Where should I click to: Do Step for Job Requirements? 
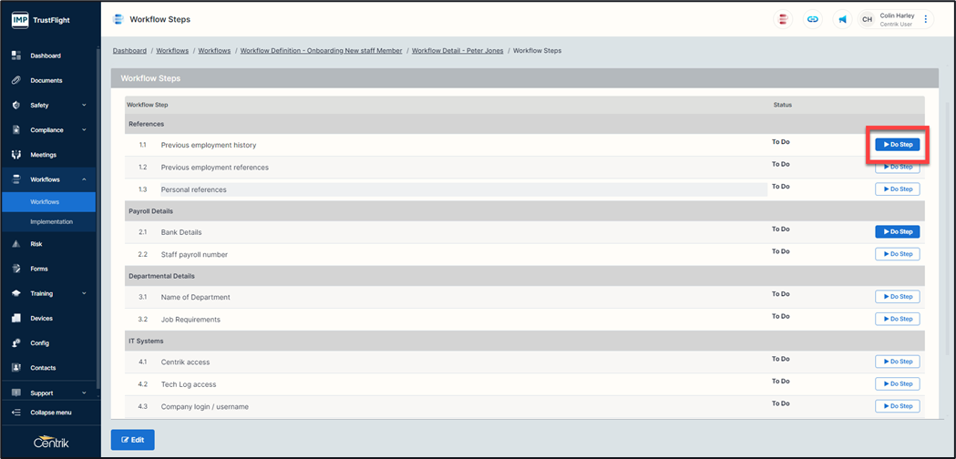tap(898, 318)
